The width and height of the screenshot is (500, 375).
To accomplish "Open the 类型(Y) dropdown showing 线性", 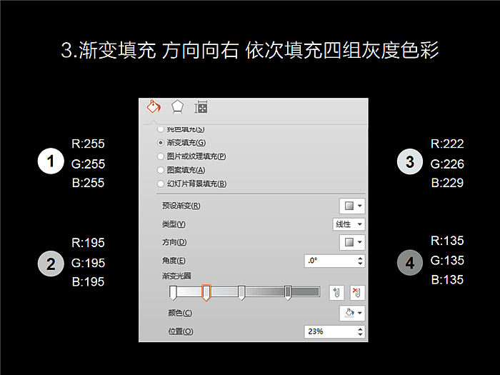I will [x=349, y=224].
